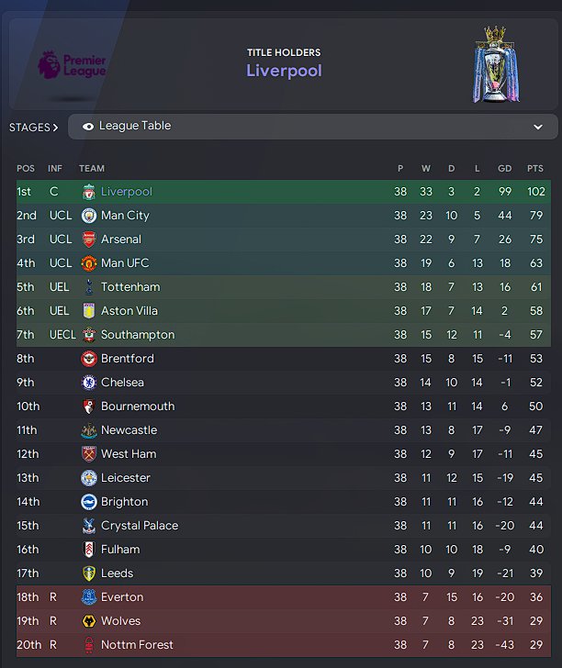Click the Liverpool club crest
The image size is (562, 668).
point(88,192)
